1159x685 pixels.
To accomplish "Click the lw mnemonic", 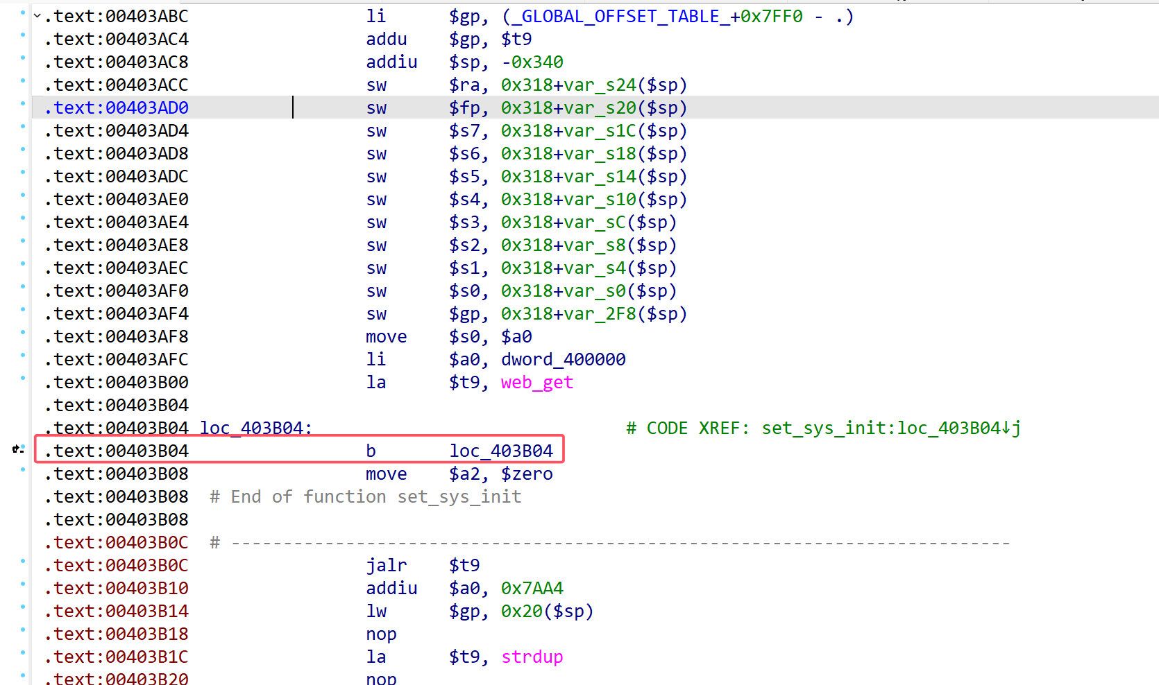I will click(x=376, y=611).
